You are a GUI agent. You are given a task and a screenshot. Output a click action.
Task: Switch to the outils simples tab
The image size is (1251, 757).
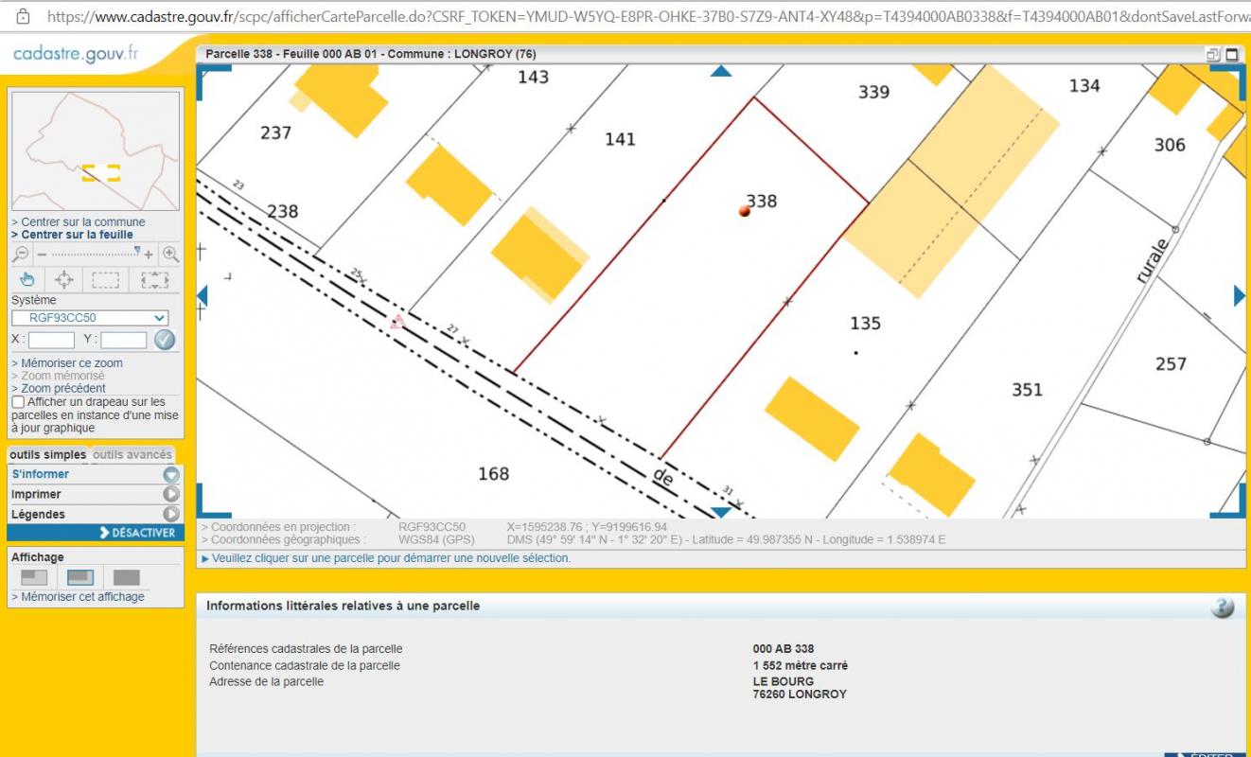pyautogui.click(x=47, y=455)
